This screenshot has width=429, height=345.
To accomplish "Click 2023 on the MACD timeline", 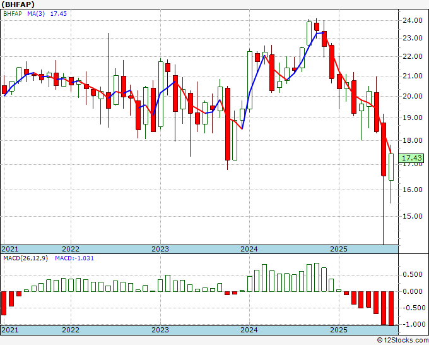I will (160, 330).
